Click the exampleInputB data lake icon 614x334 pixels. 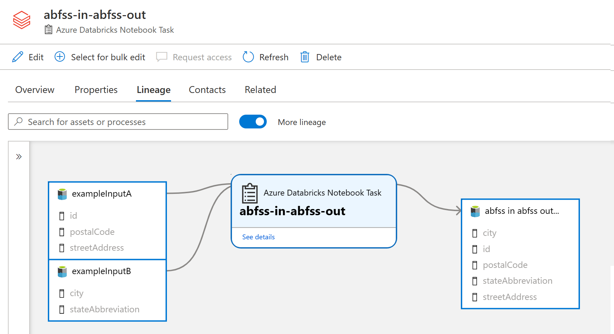click(x=62, y=271)
